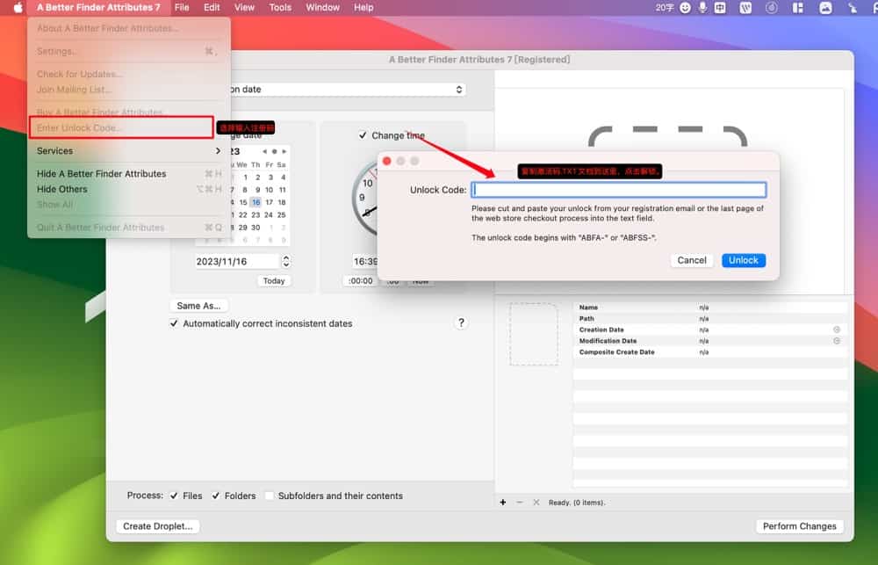The width and height of the screenshot is (878, 565).
Task: Open the action dropdown showing 'on date'
Action: tap(458, 88)
